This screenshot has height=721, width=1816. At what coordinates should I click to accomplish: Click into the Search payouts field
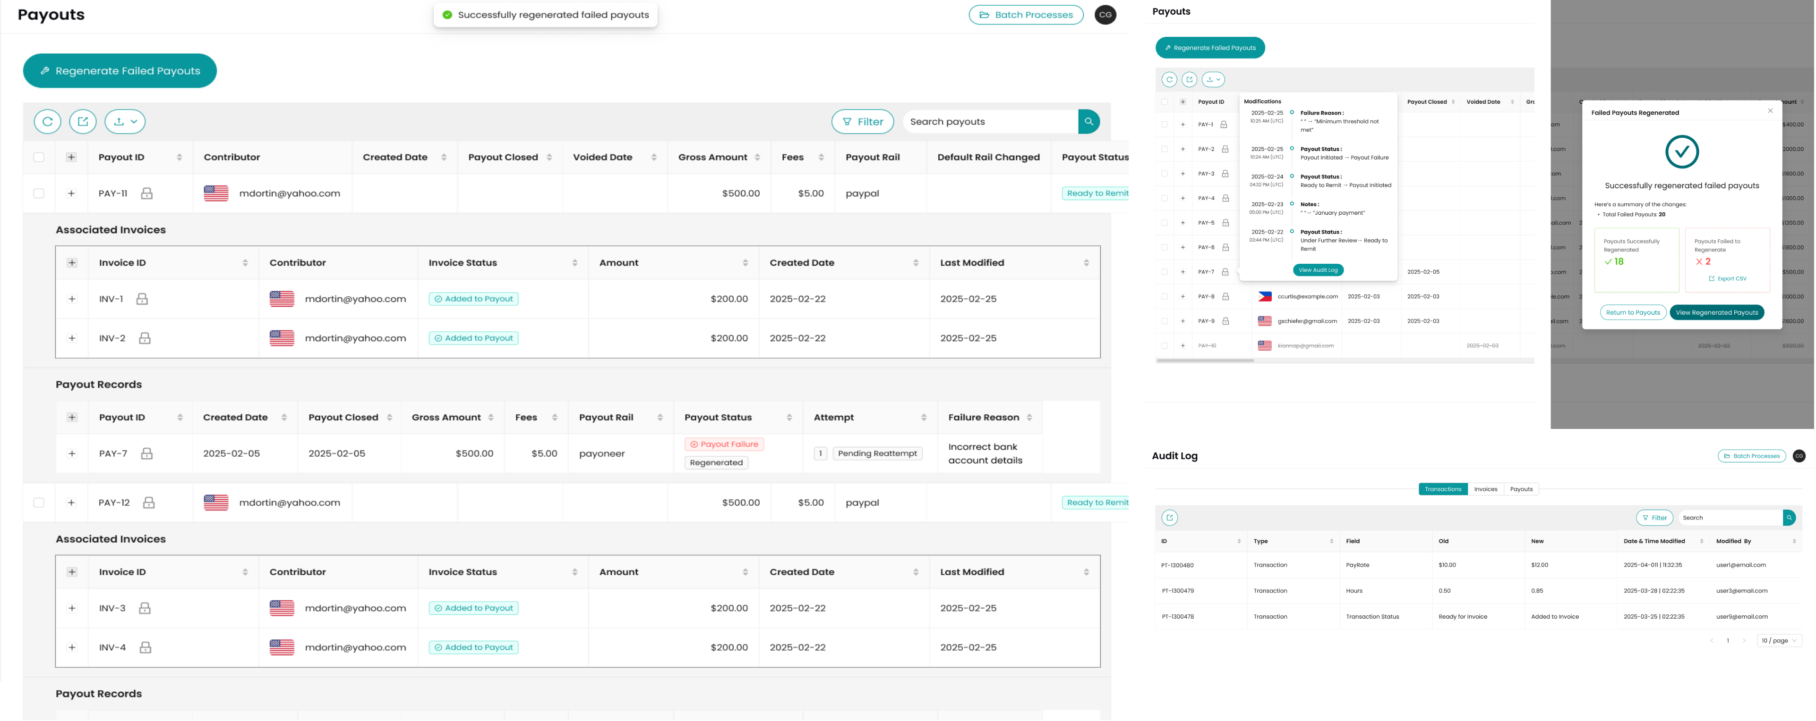coord(991,122)
